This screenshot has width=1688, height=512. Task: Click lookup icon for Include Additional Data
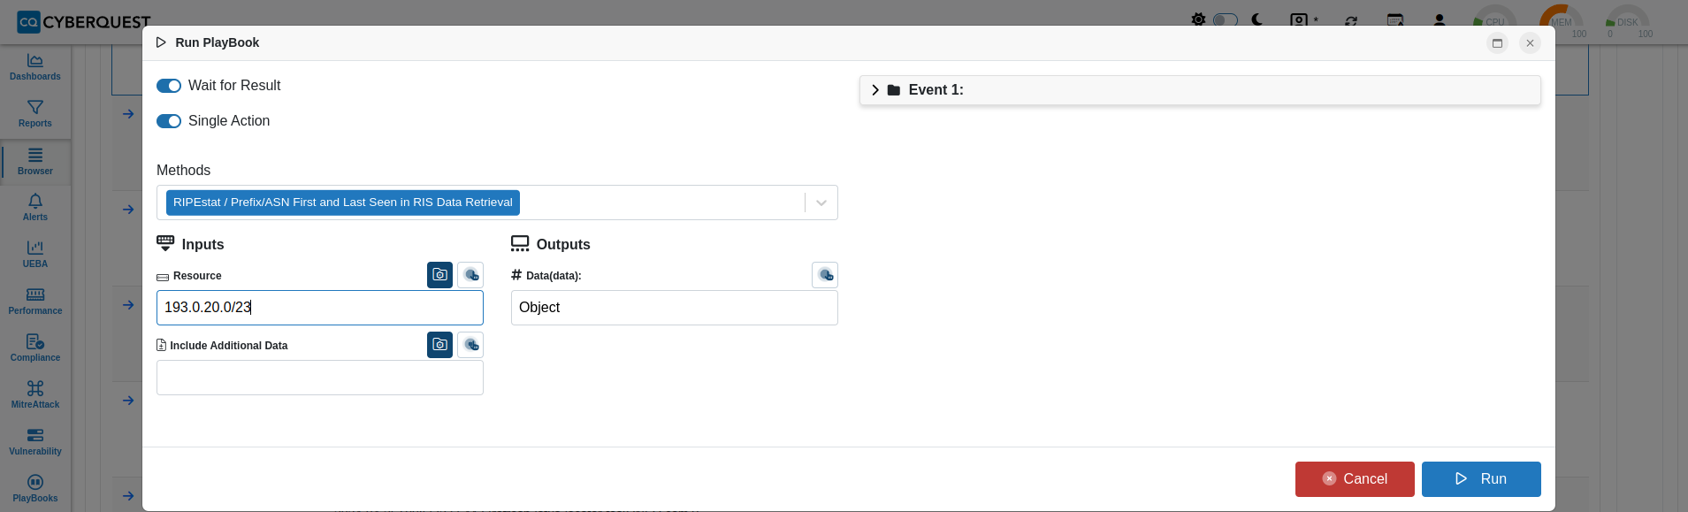pyautogui.click(x=470, y=345)
